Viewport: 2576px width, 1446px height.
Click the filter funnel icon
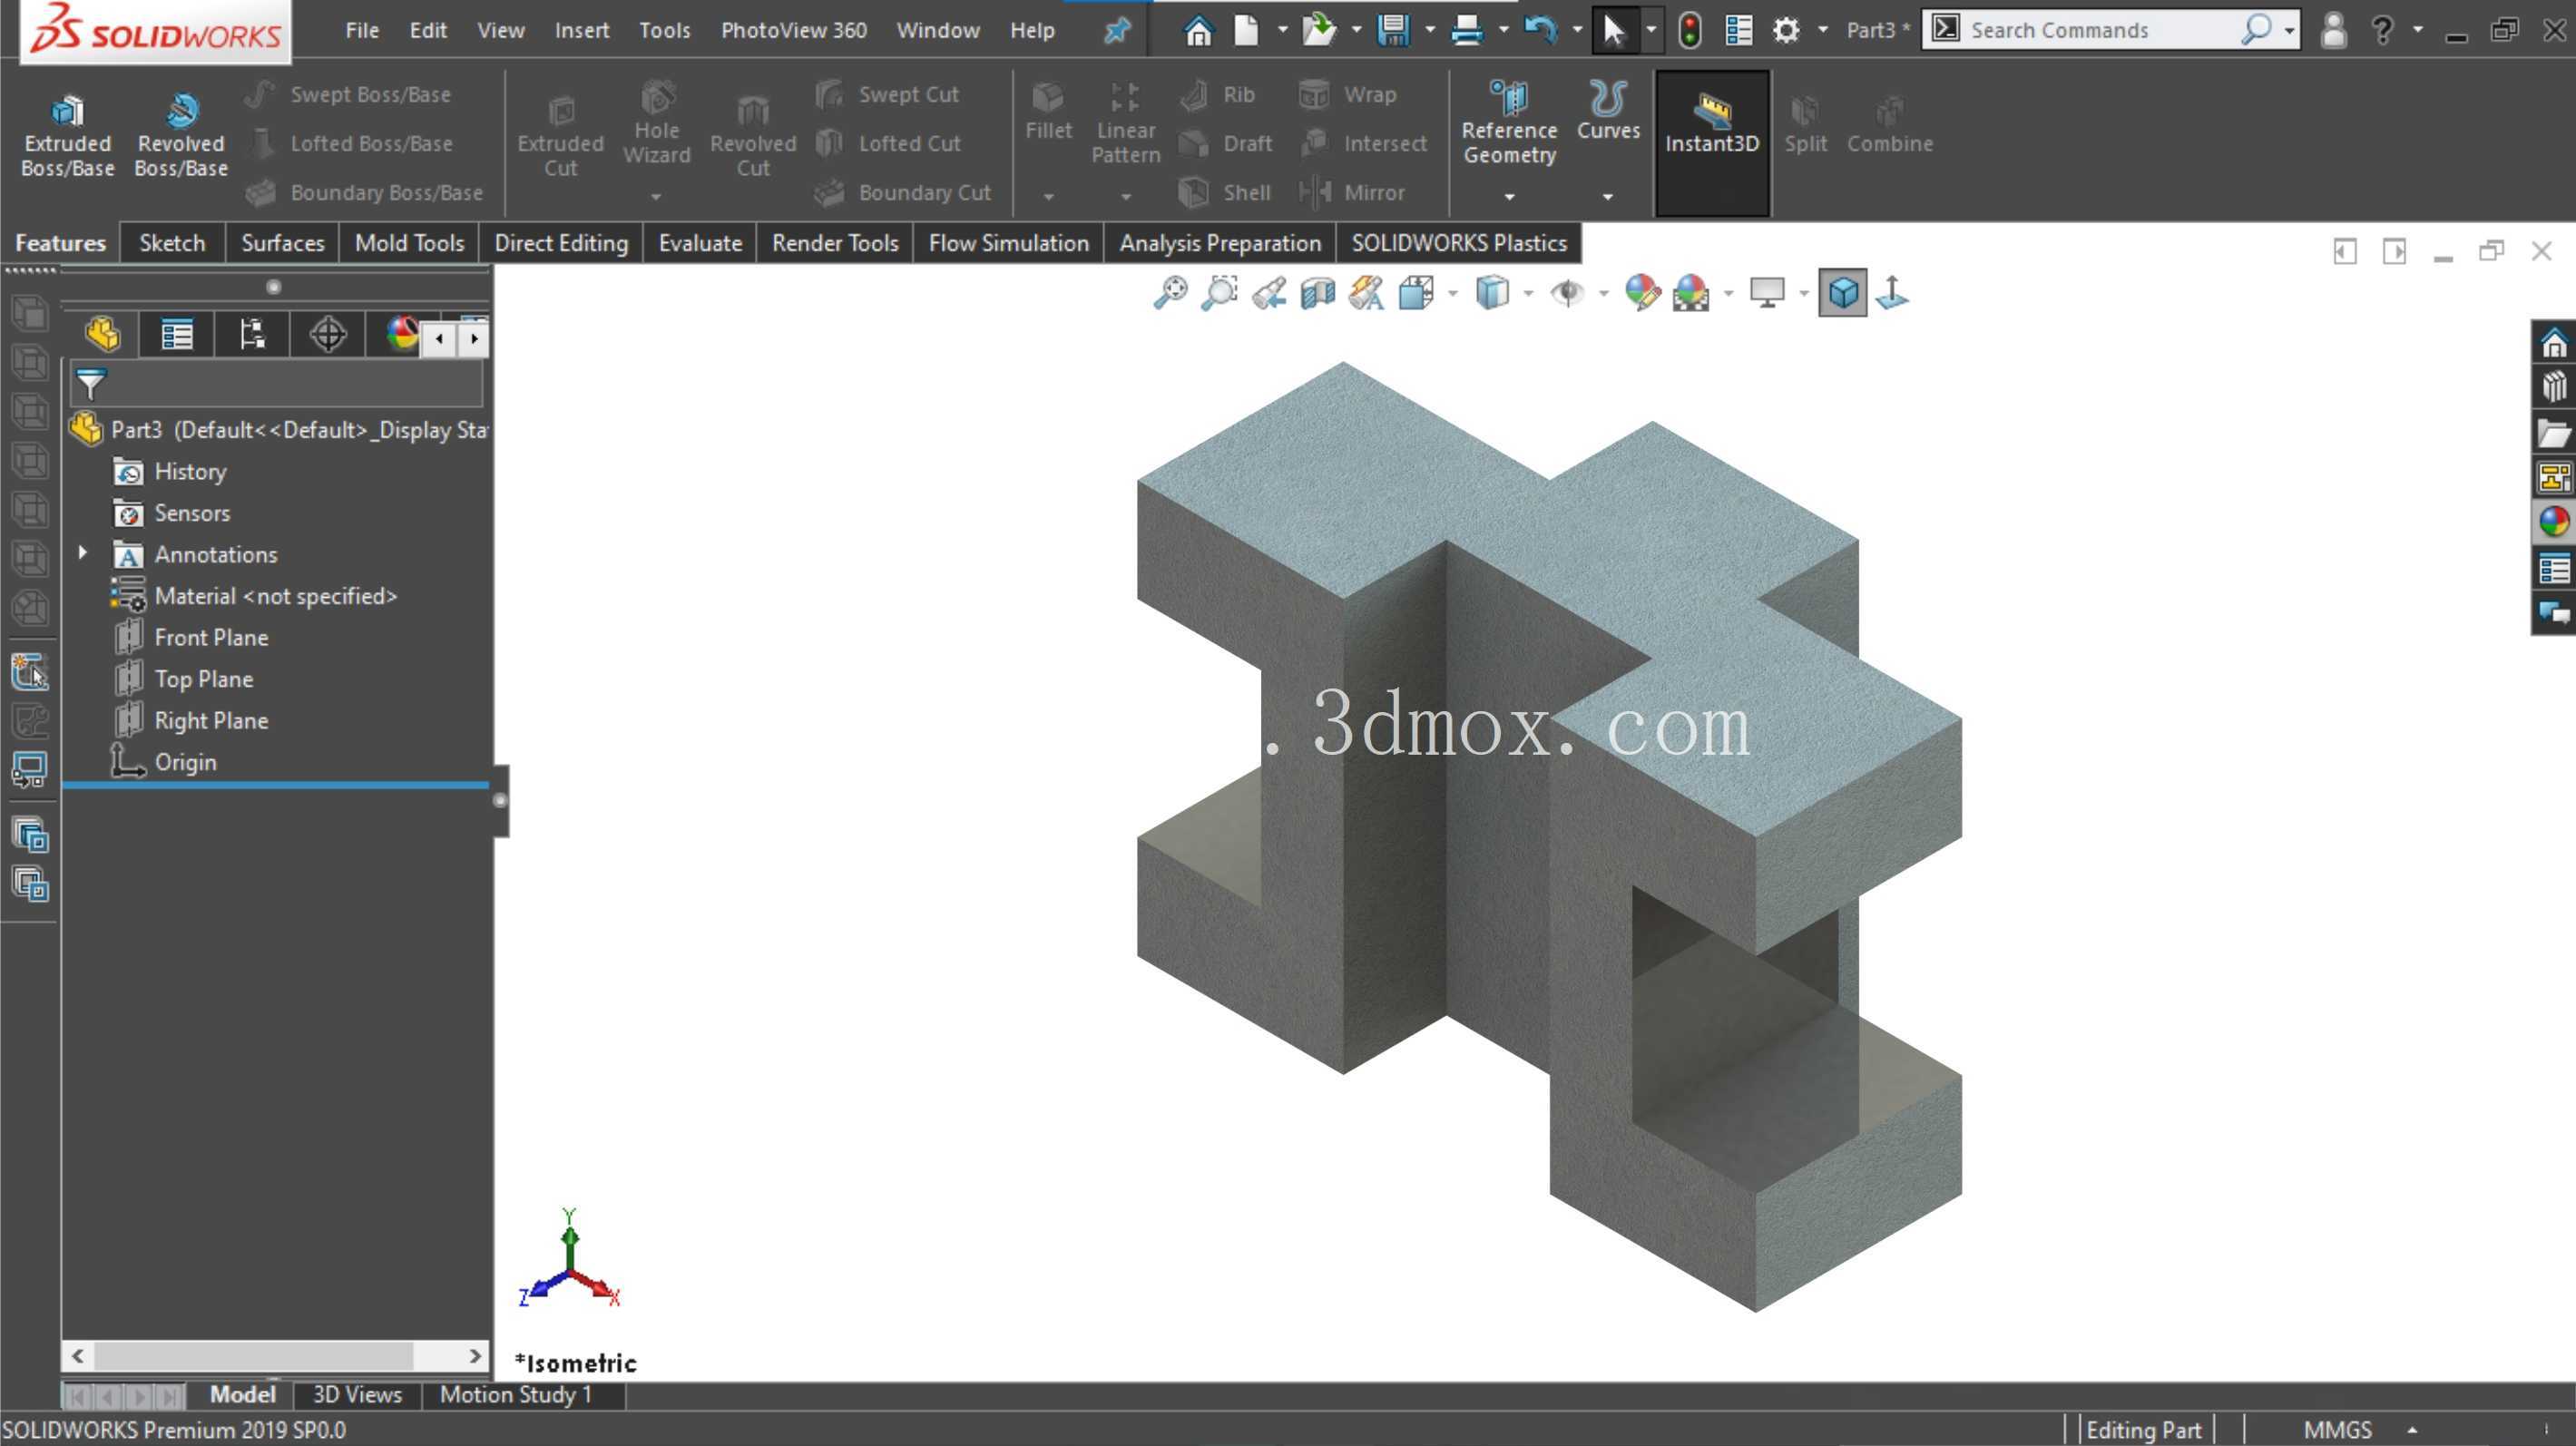tap(91, 384)
